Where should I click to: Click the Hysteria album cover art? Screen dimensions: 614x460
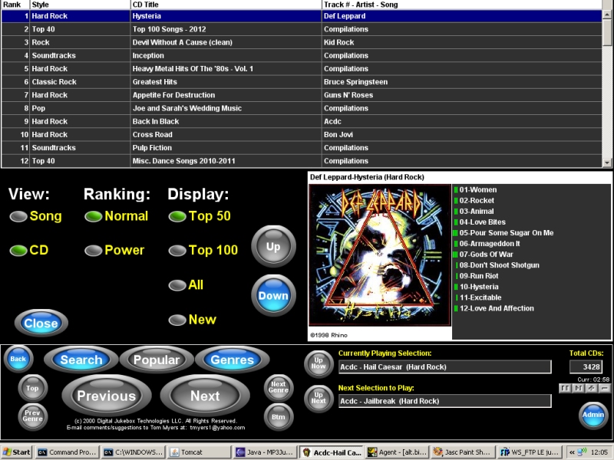(380, 255)
